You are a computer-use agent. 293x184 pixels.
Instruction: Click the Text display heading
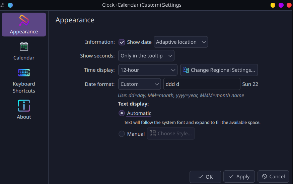click(x=133, y=104)
